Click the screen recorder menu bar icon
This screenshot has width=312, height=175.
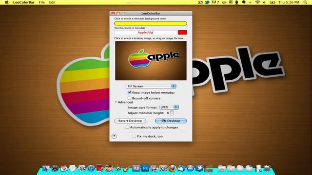pyautogui.click(x=200, y=2)
